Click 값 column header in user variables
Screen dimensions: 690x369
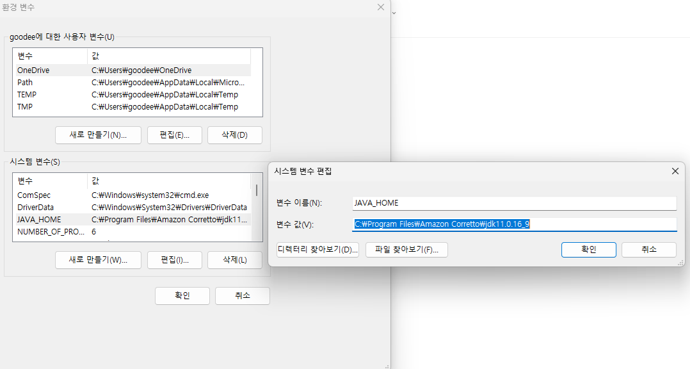169,56
